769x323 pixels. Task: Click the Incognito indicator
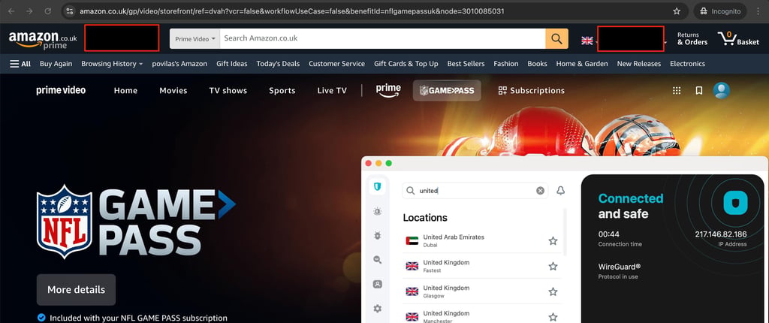(720, 11)
